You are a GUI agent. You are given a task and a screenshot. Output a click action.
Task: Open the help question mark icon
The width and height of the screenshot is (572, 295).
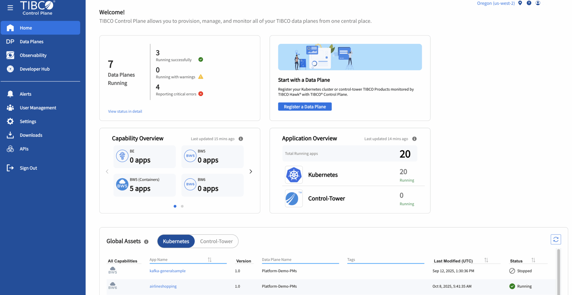coord(529,3)
